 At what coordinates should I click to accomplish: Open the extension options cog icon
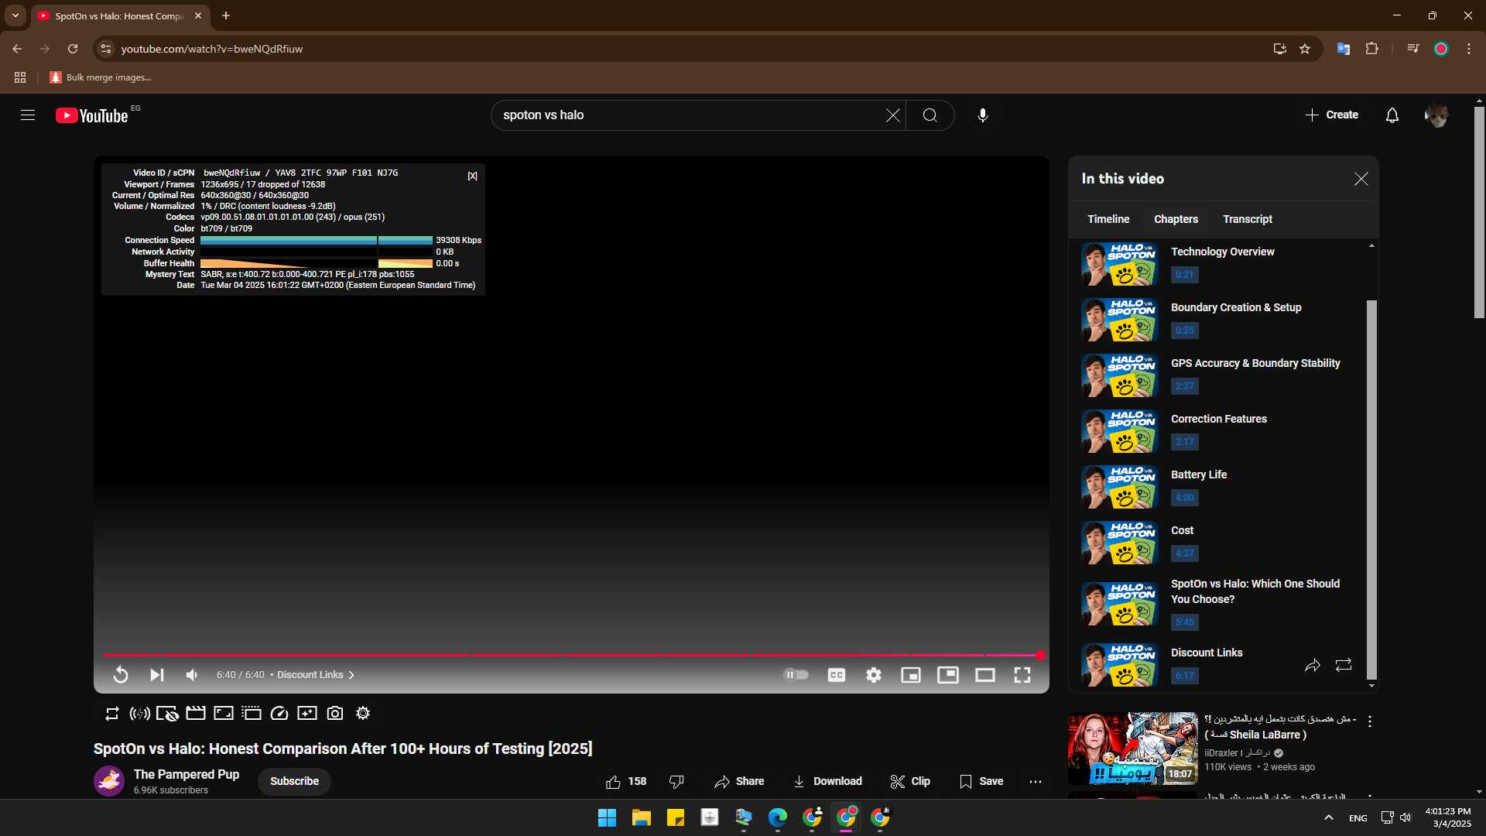coord(363,714)
